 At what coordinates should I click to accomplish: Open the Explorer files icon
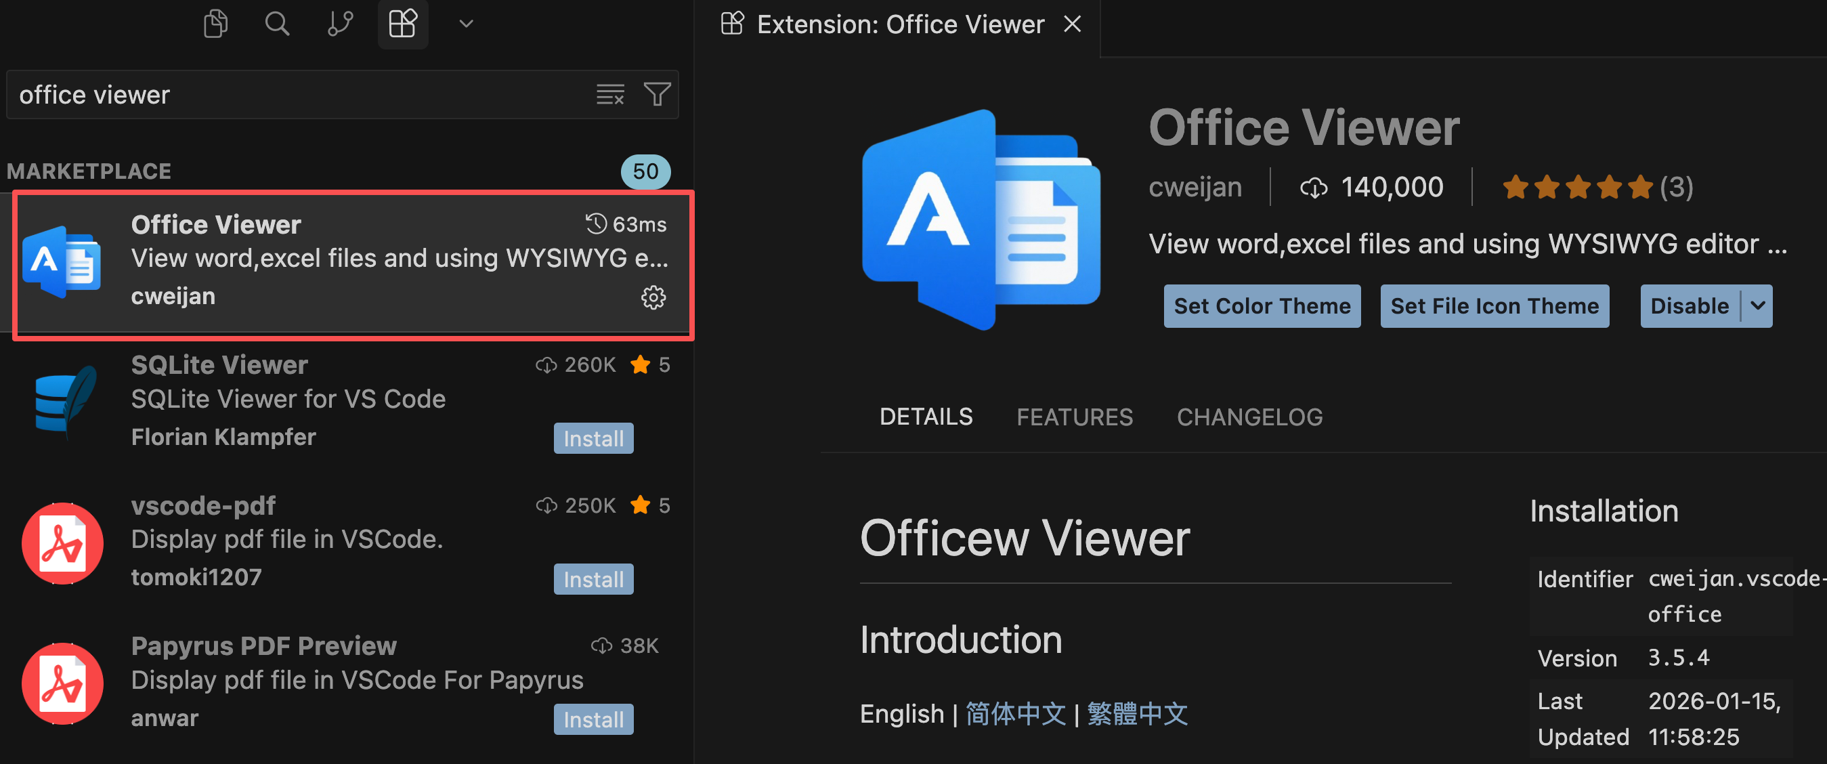click(215, 24)
